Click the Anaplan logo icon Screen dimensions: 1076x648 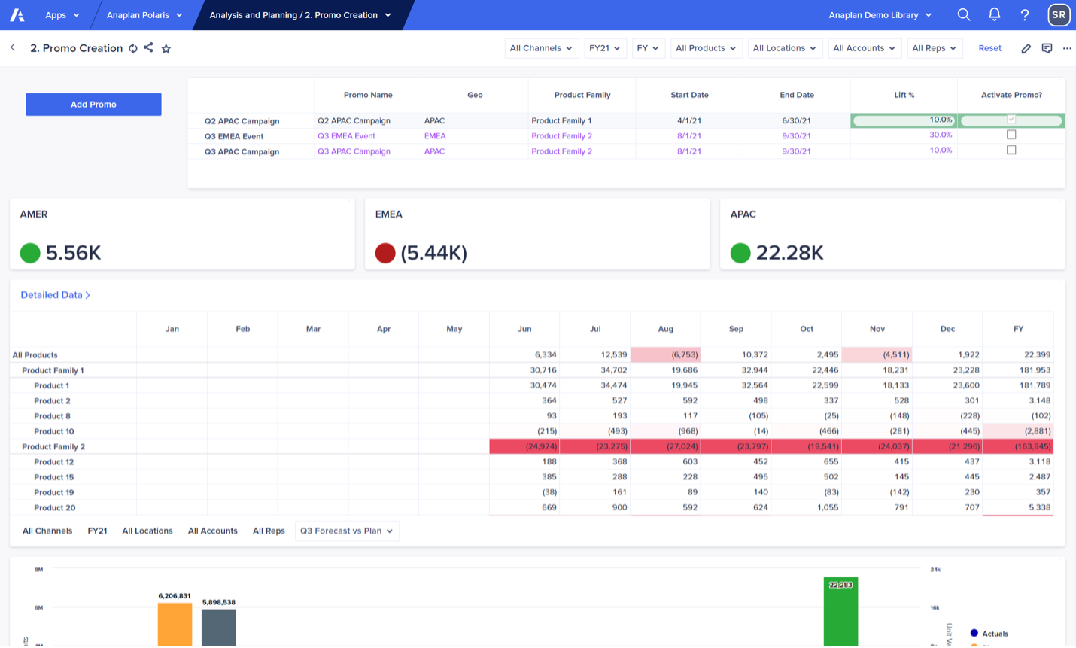coord(17,15)
